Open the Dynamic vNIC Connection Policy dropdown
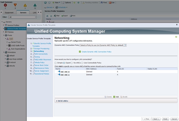 pos(103,45)
